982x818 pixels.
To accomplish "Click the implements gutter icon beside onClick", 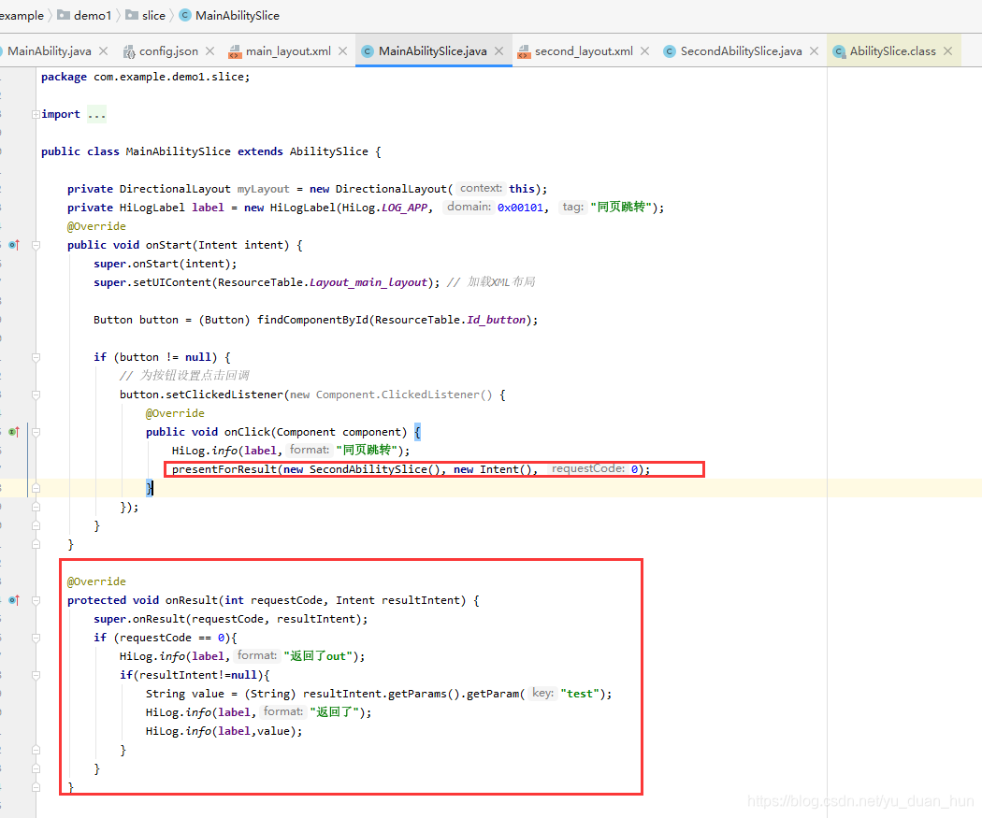I will click(x=14, y=432).
